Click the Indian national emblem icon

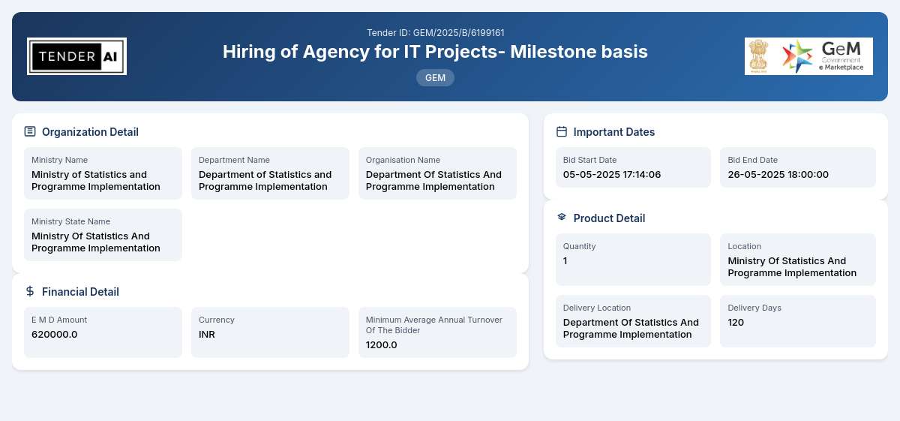click(x=758, y=56)
